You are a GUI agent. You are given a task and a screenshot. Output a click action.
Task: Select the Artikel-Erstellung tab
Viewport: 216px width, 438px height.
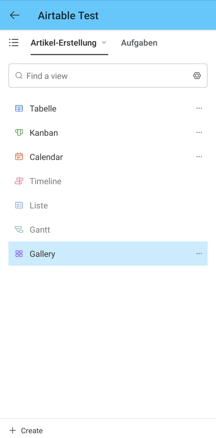(63, 43)
